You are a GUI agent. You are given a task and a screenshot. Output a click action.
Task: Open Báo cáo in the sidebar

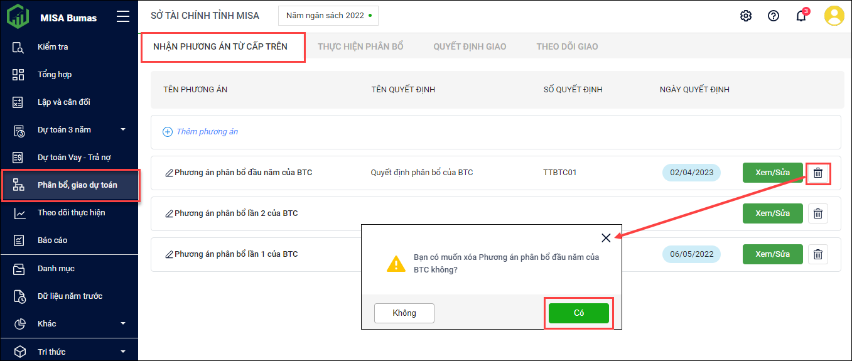click(x=52, y=240)
